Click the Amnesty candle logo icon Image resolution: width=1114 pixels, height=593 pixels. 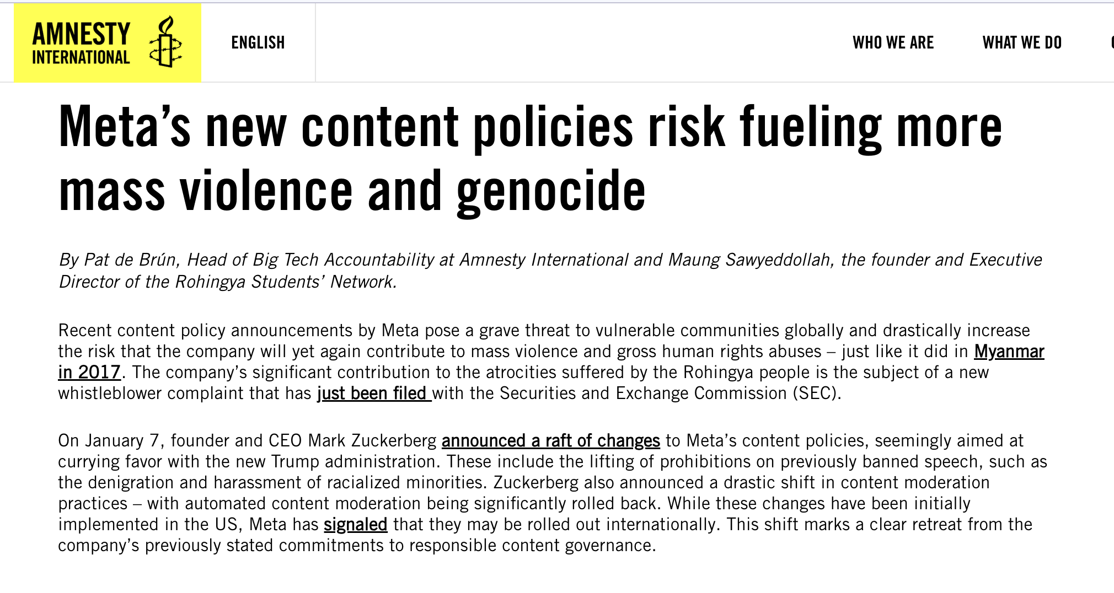click(165, 42)
